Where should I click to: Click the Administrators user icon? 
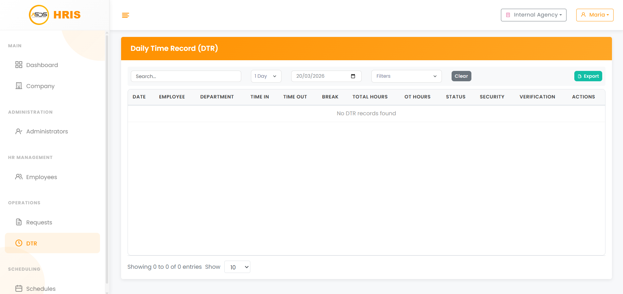[x=19, y=131]
